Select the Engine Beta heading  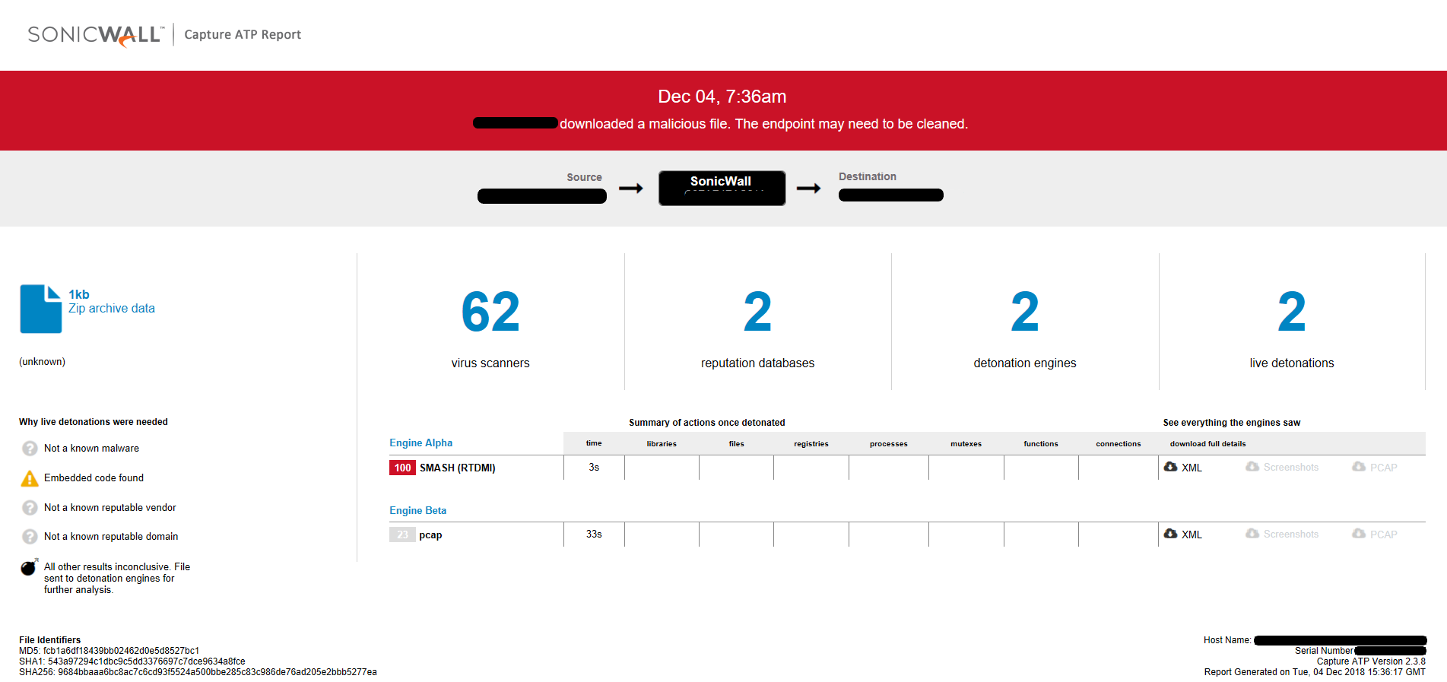(418, 511)
